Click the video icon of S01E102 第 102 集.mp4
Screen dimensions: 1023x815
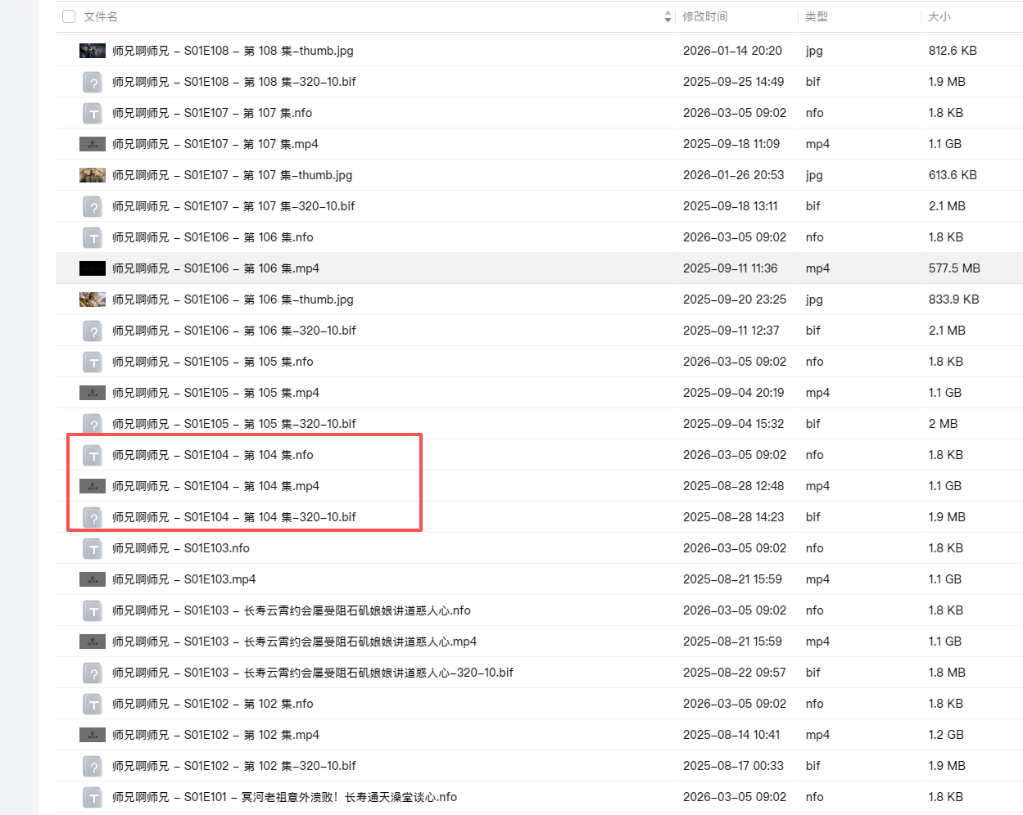(x=93, y=735)
